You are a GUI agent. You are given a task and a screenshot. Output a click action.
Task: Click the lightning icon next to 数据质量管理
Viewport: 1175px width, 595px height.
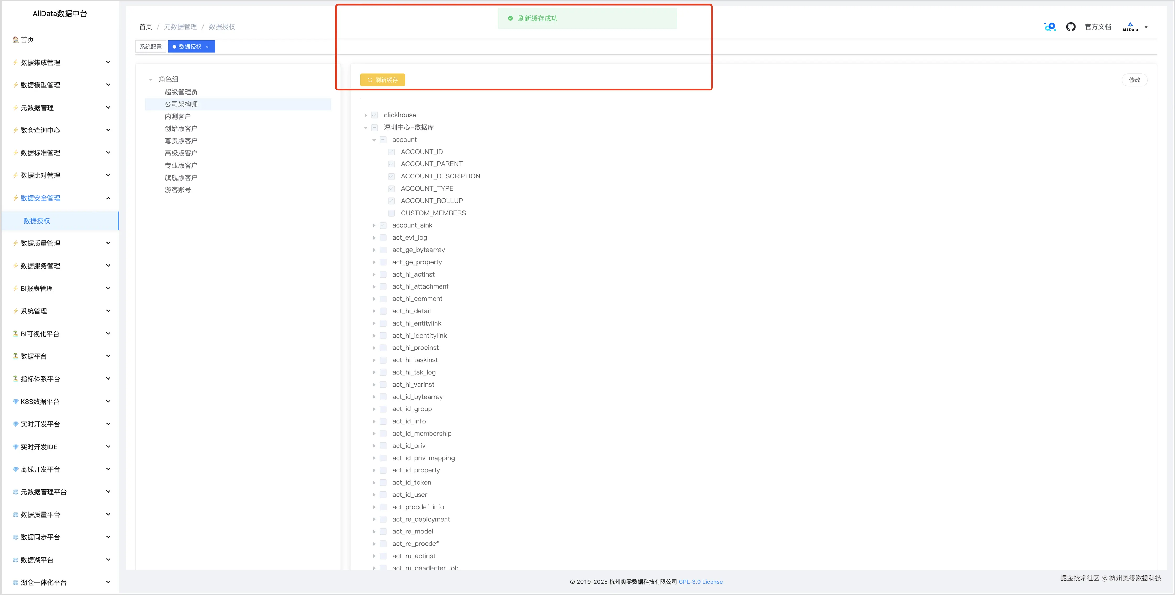point(15,243)
